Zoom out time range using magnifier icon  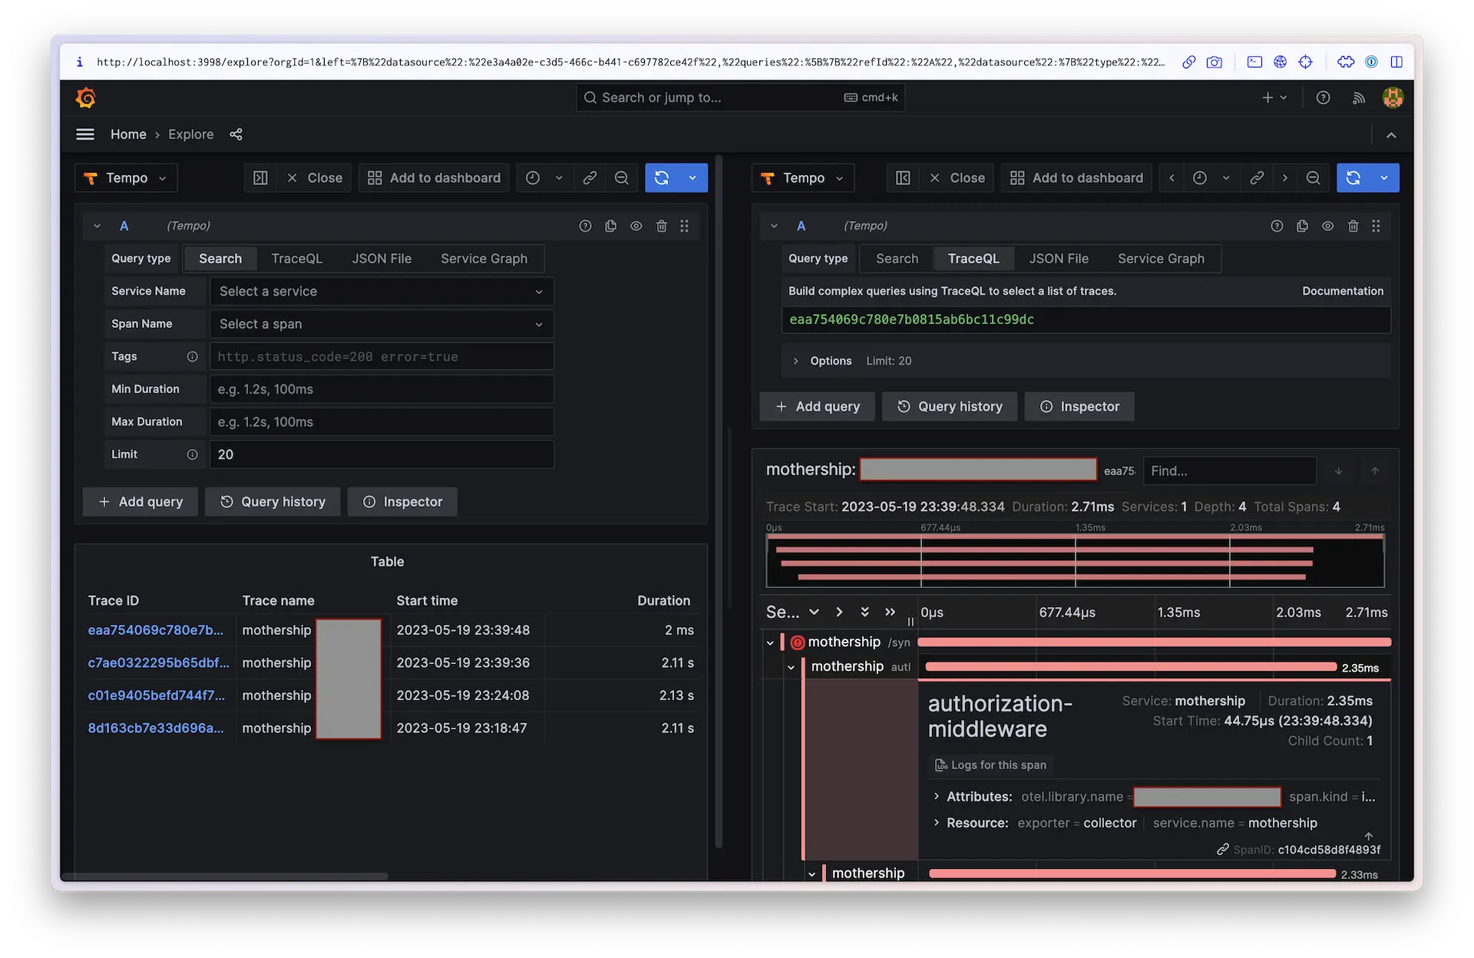[622, 177]
